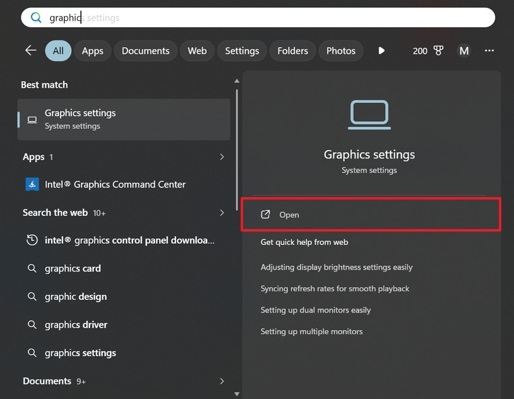514x399 pixels.
Task: Click the magnifier icon beside graphics card
Action: pos(32,268)
